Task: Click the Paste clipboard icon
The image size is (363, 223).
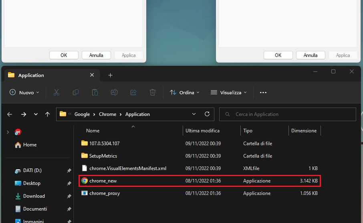Action: pos(95,92)
